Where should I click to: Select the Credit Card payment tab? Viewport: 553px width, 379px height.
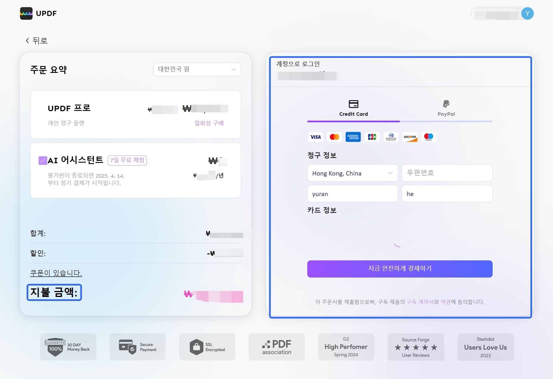click(x=354, y=108)
